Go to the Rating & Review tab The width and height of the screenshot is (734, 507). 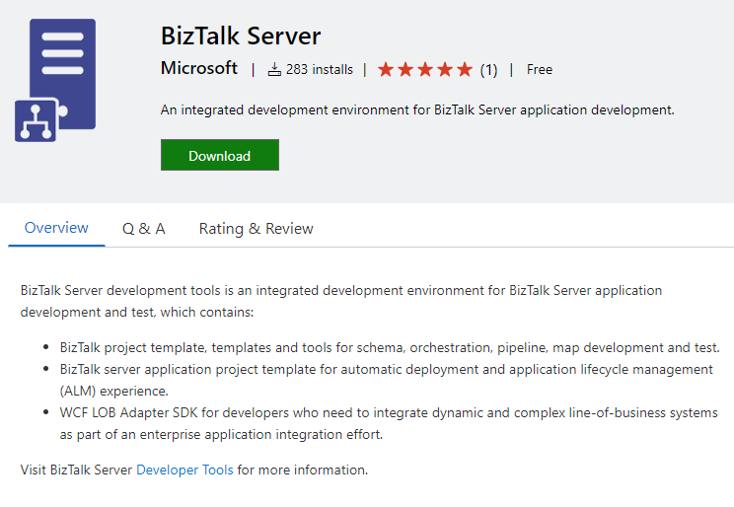[256, 229]
